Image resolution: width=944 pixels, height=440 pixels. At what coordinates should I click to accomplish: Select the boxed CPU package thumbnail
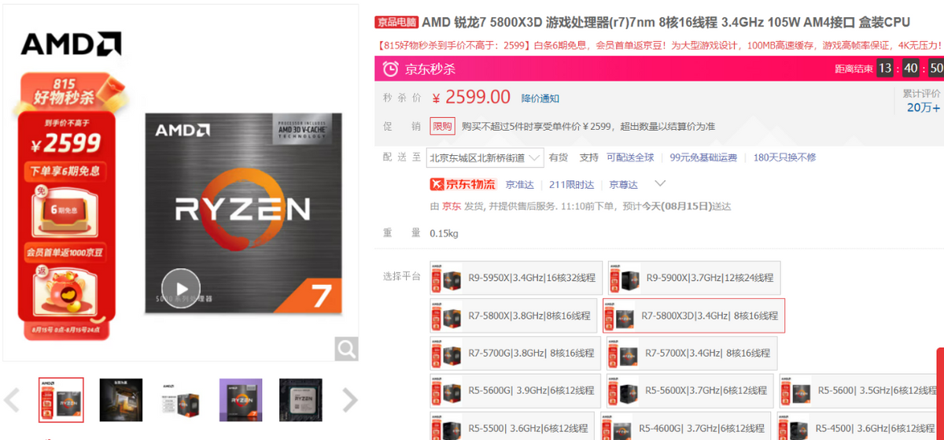(x=181, y=400)
